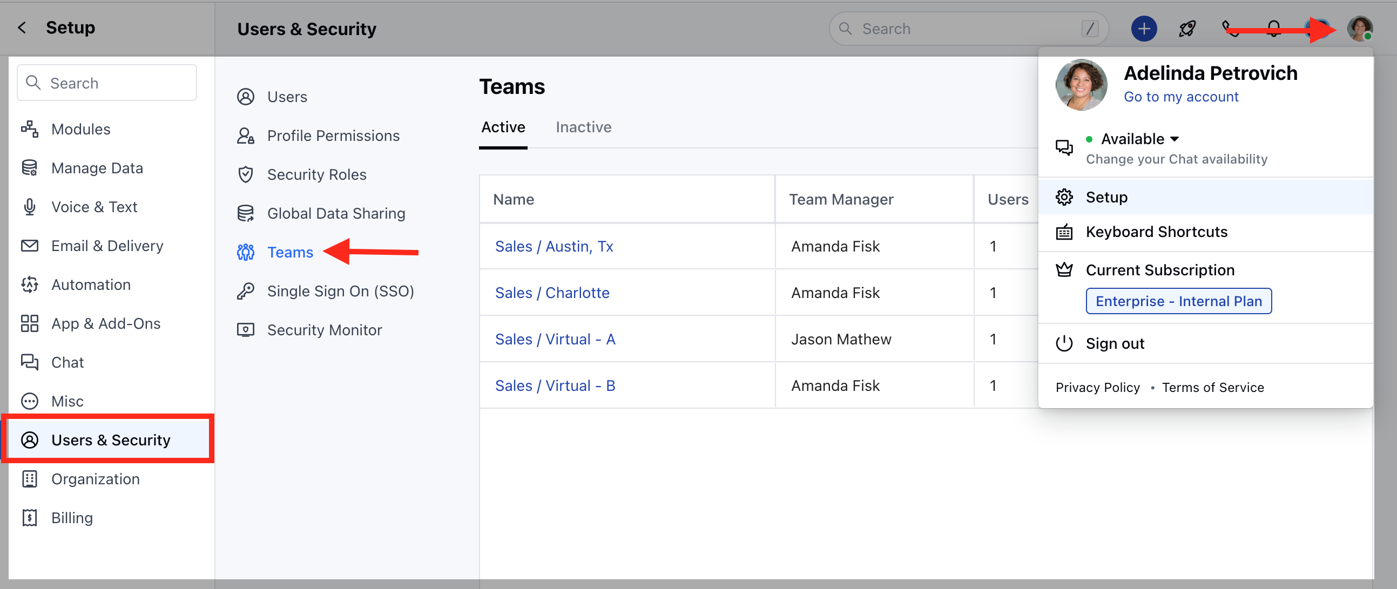The width and height of the screenshot is (1397, 589).
Task: Click the Single Sign On key icon
Action: [x=245, y=291]
